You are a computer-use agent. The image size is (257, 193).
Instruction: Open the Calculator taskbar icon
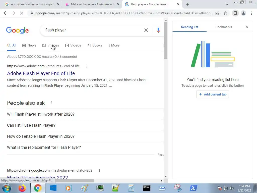tap(131, 188)
